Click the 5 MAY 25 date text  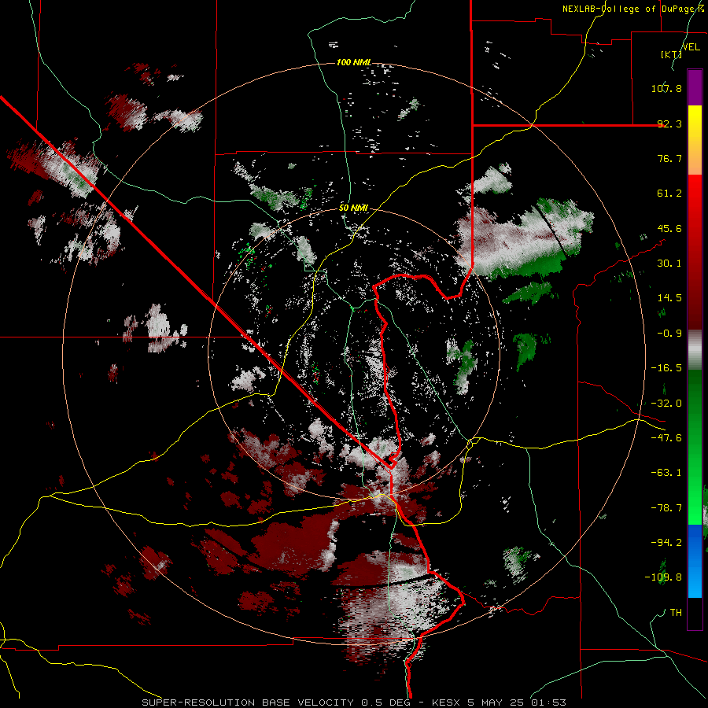click(x=496, y=702)
